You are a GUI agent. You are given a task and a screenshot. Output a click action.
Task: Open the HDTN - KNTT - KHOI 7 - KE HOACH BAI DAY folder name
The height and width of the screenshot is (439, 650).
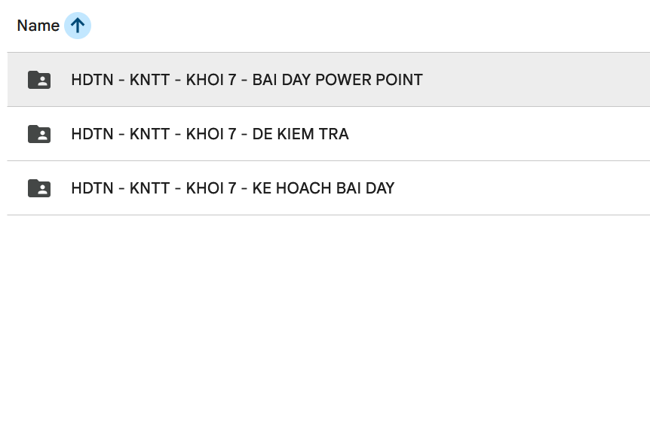tap(232, 188)
